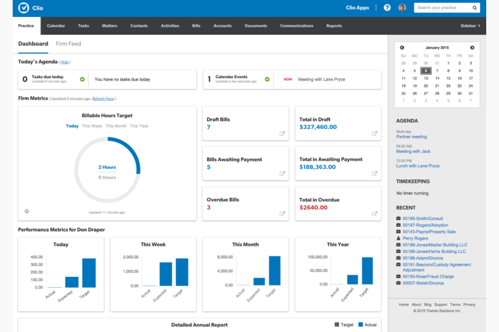Show Billable Hours for Today
Viewport: 499px width, 332px height.
click(x=72, y=126)
